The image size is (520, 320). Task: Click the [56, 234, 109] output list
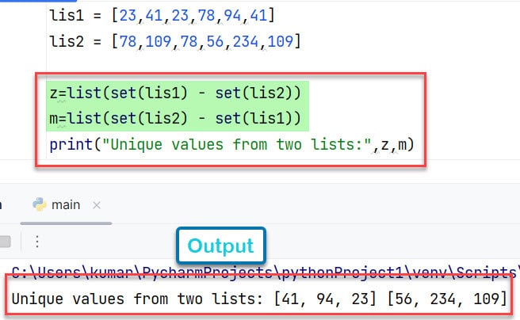coord(447,299)
